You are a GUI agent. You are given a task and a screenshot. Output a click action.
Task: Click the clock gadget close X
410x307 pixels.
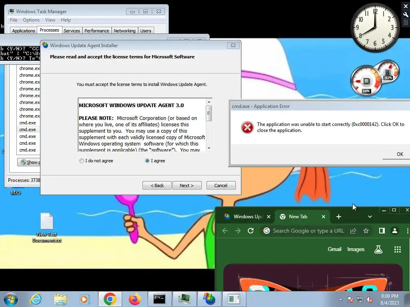pyautogui.click(x=406, y=6)
